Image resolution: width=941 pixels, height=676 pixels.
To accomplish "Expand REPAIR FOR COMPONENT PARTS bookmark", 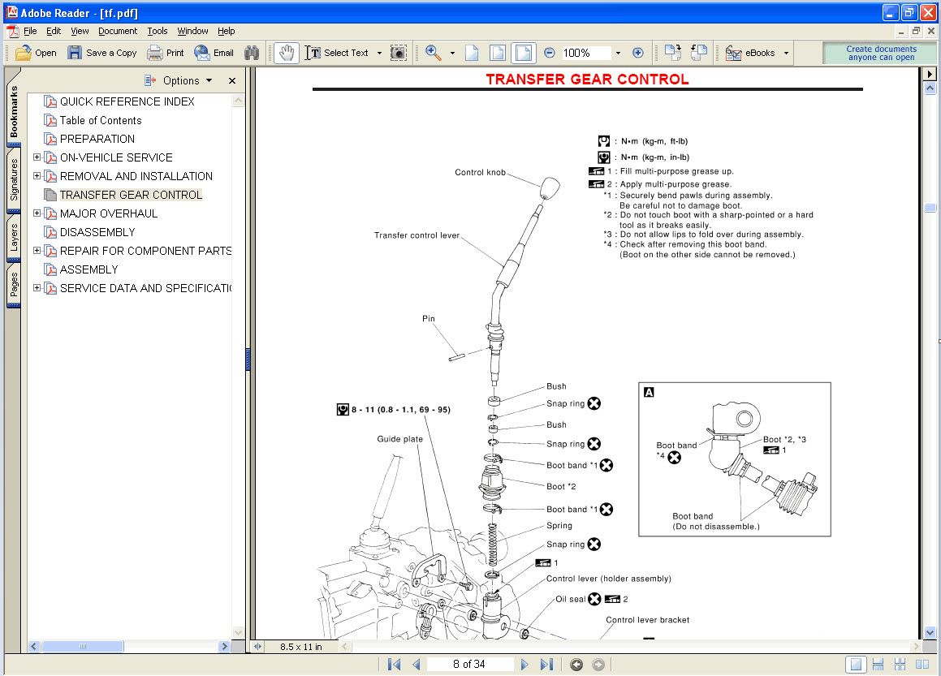I will point(37,250).
